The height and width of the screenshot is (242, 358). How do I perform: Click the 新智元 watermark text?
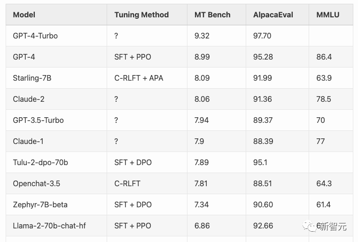pos(334,227)
